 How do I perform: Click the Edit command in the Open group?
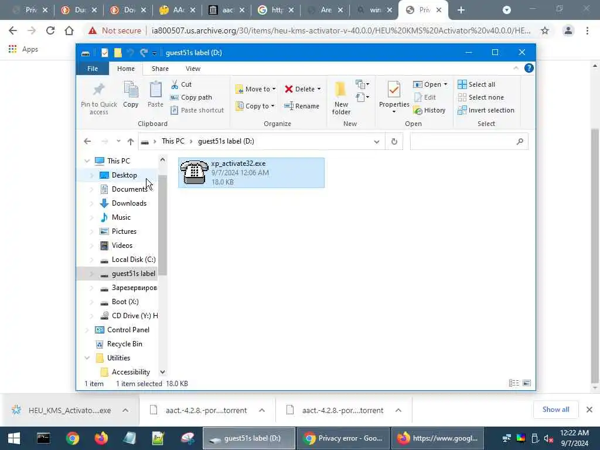[x=425, y=97]
